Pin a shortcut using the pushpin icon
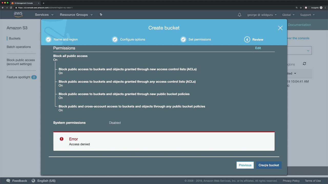The image size is (328, 184). tap(101, 15)
